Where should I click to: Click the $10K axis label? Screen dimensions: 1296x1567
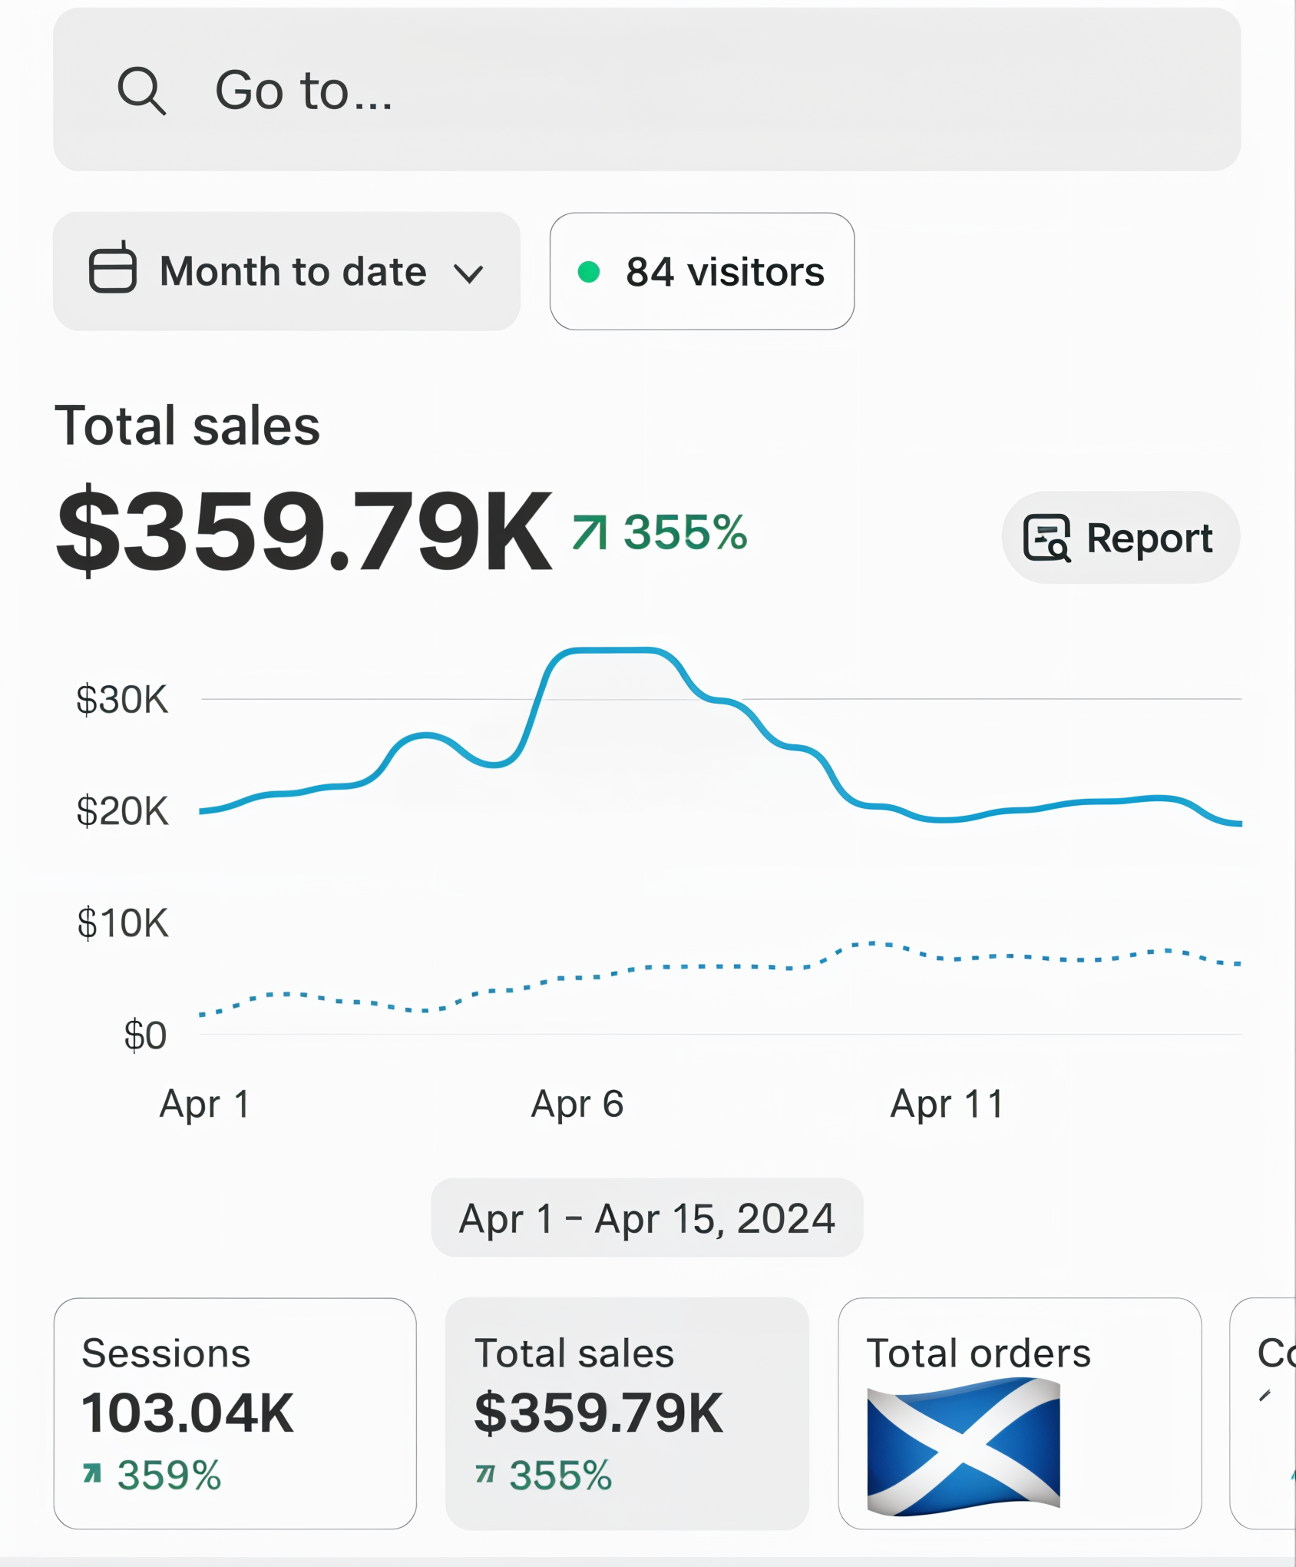[x=123, y=923]
